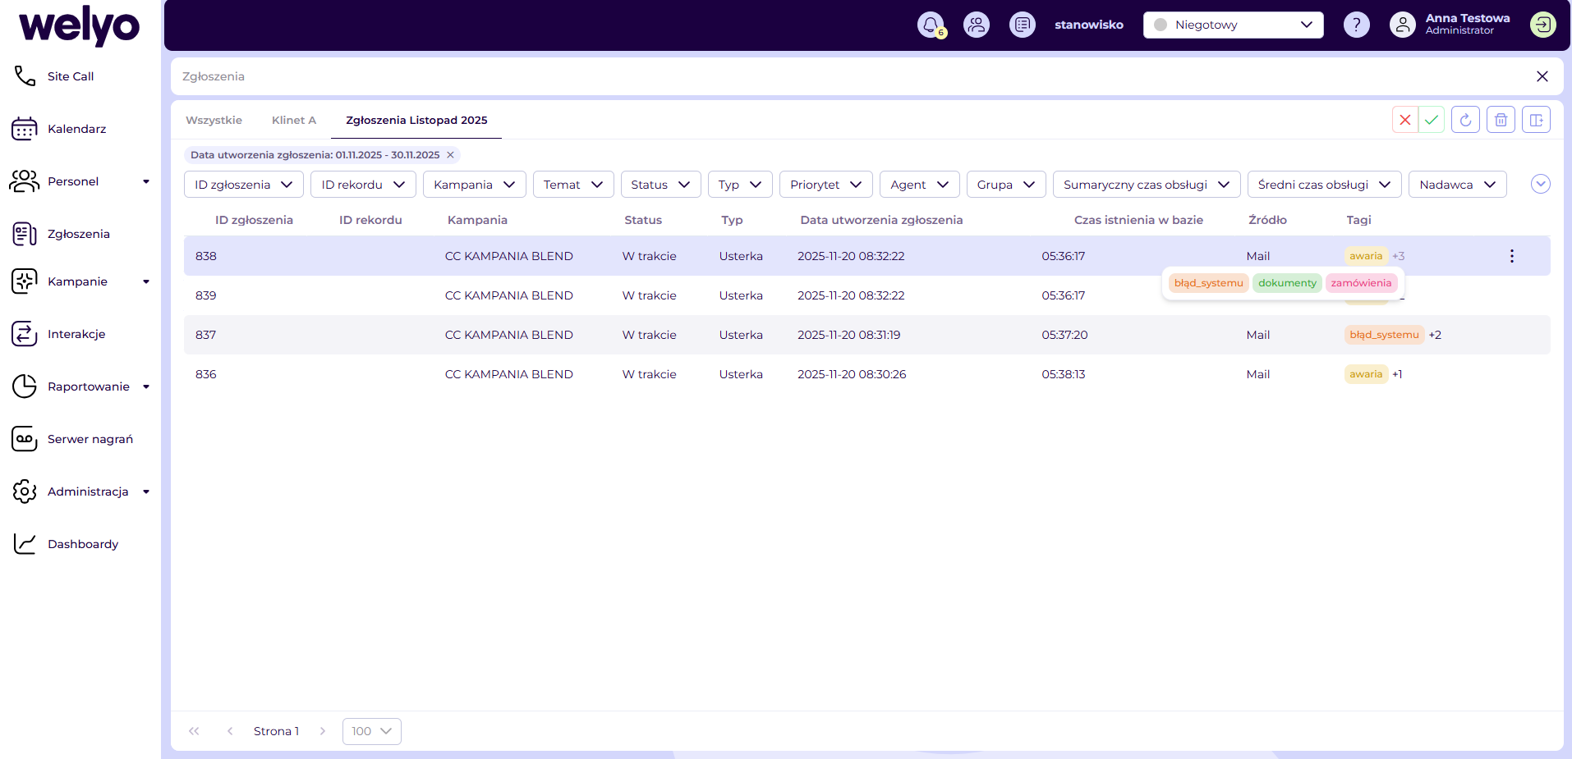Switch to the Wszystkie tab
Image resolution: width=1572 pixels, height=759 pixels.
pyautogui.click(x=214, y=120)
